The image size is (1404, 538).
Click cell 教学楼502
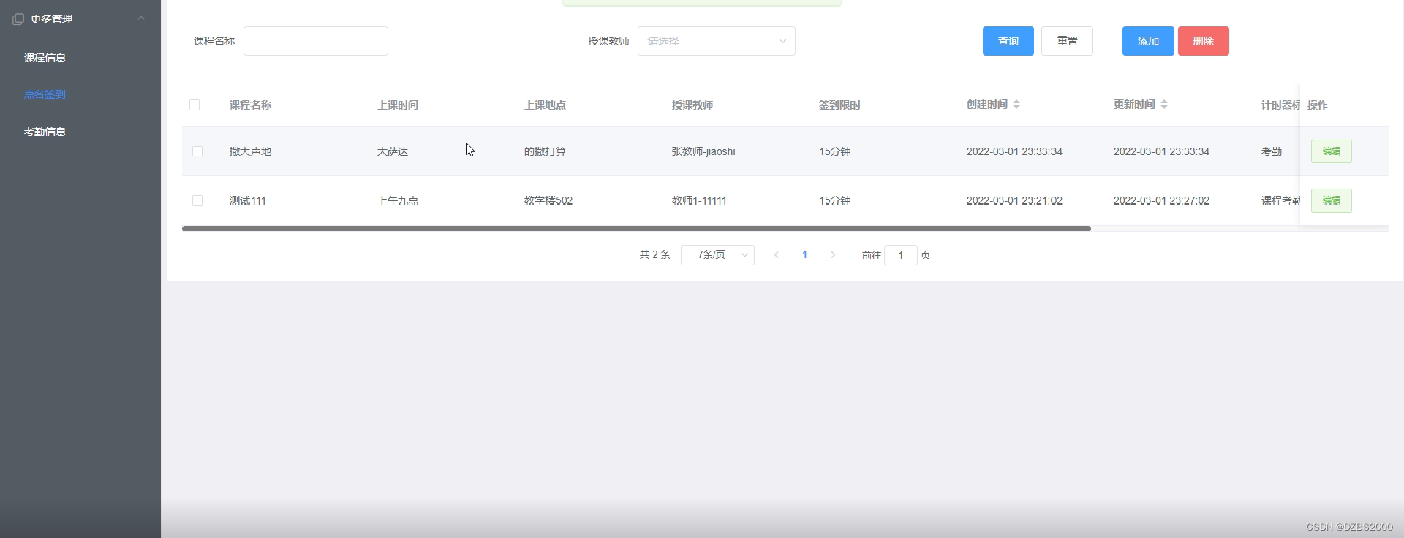[x=548, y=200]
